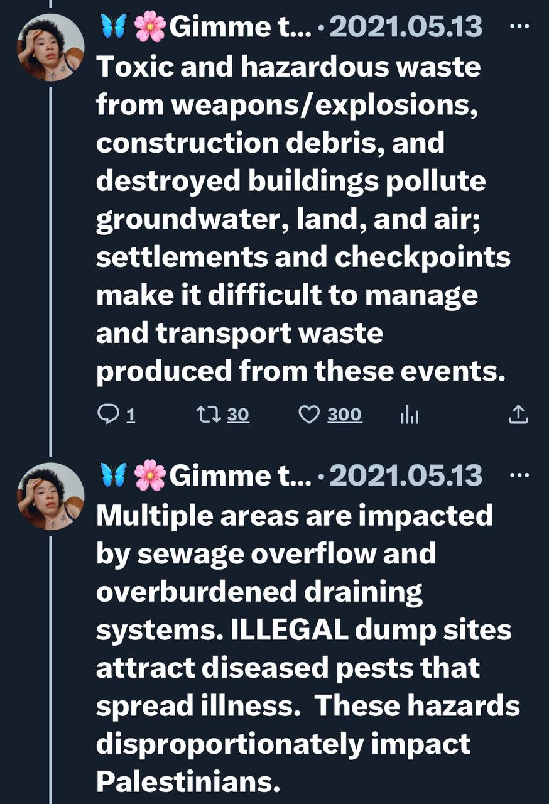Image resolution: width=549 pixels, height=804 pixels.
Task: Click the 2021.05.13 date on the first tweet
Action: 405,28
